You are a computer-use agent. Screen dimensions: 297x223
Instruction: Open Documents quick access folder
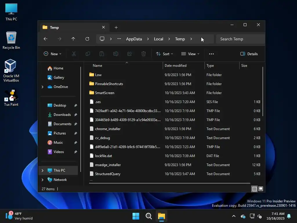(62, 124)
